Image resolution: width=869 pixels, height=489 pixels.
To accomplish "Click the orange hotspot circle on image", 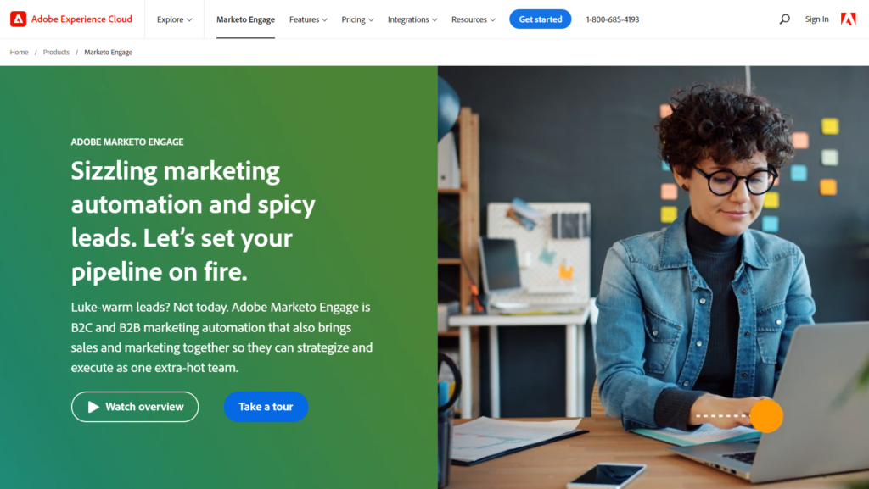I will (766, 416).
